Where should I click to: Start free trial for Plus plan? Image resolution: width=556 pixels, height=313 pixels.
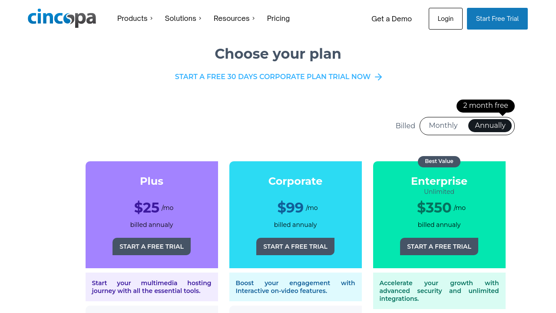[x=152, y=246]
